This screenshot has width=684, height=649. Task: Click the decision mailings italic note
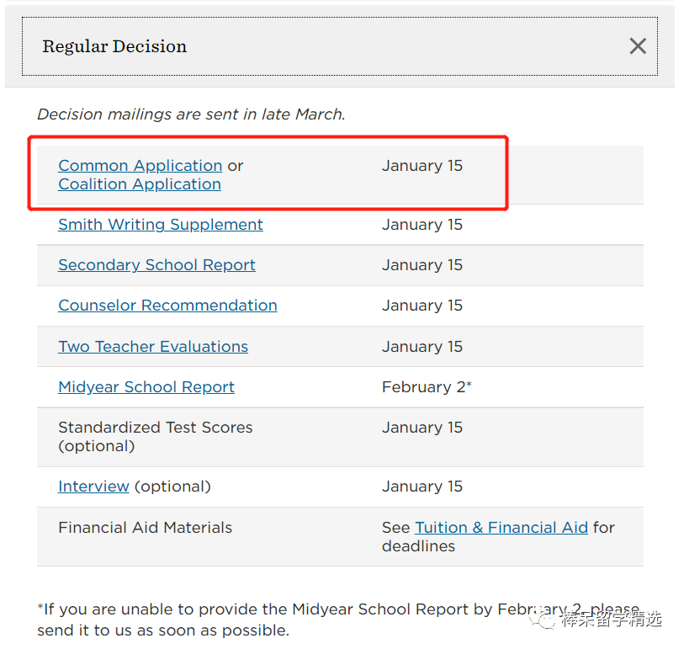191,114
